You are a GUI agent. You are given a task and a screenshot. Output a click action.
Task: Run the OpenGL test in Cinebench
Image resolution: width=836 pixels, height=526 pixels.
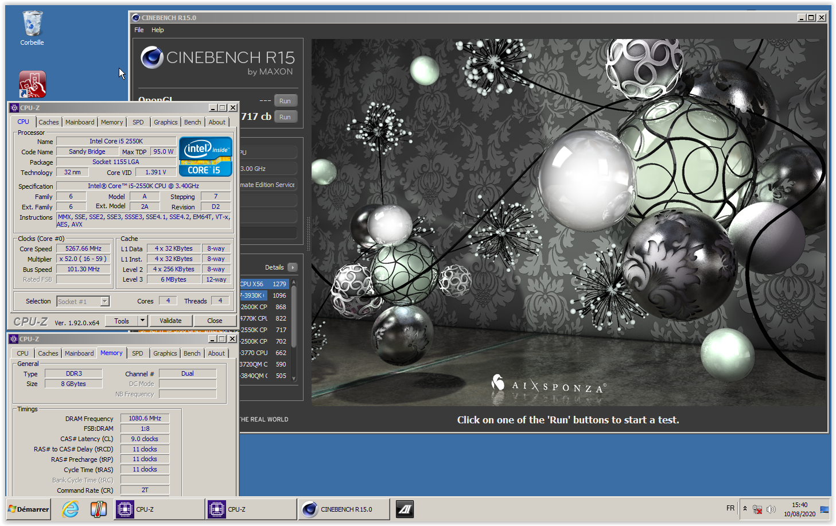coord(285,101)
